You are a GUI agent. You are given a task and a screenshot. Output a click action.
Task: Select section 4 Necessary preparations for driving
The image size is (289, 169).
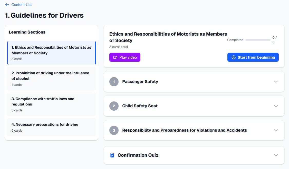(51, 127)
